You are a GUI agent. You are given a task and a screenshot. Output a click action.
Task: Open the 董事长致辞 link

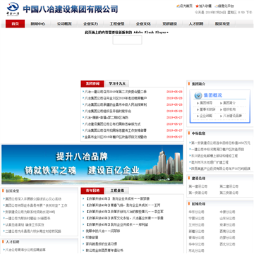(x=207, y=109)
